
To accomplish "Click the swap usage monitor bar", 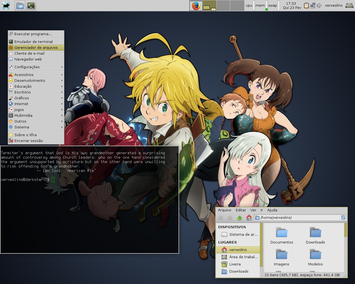I will click(279, 6).
